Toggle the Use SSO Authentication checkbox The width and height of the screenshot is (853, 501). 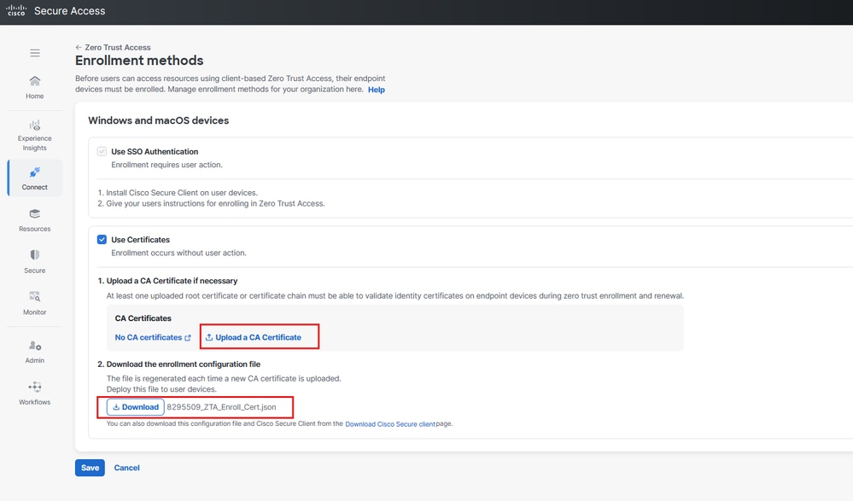point(102,152)
